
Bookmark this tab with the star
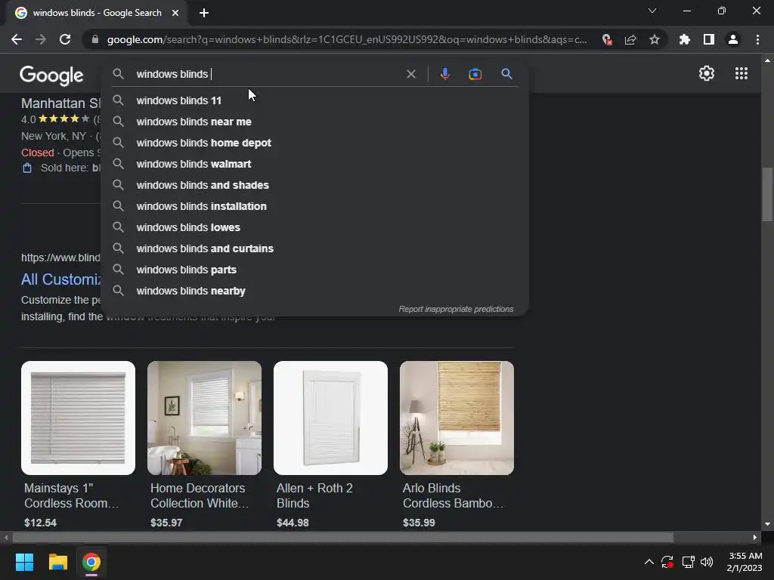(x=655, y=39)
